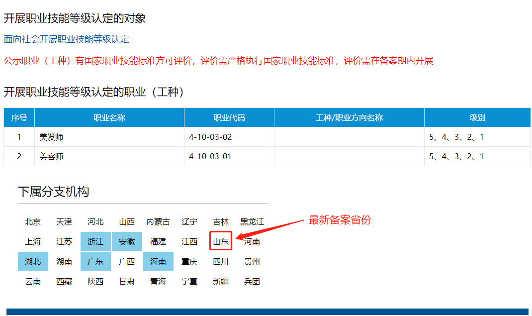
Task: Click the highlighted 广东 province
Action: (x=95, y=262)
